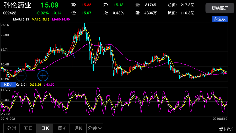Tap MA60:14.90 indicator label
The height and width of the screenshot is (133, 236).
click(61, 19)
